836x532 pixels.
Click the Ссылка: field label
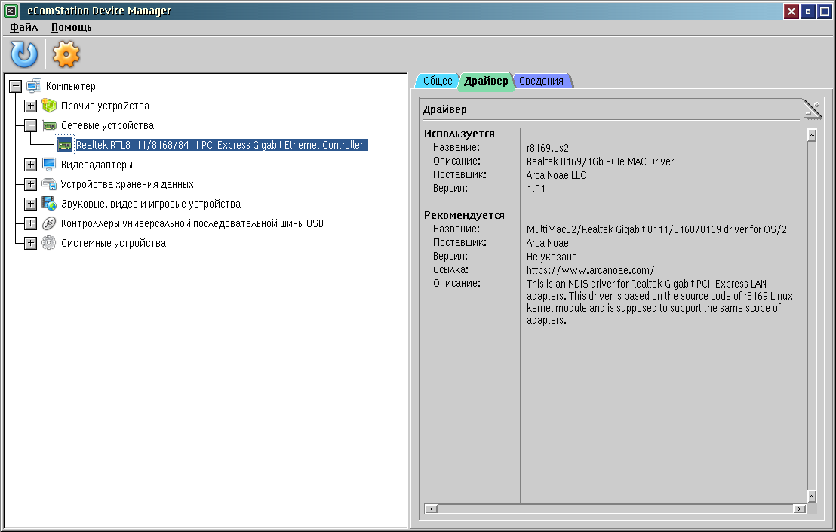click(450, 269)
